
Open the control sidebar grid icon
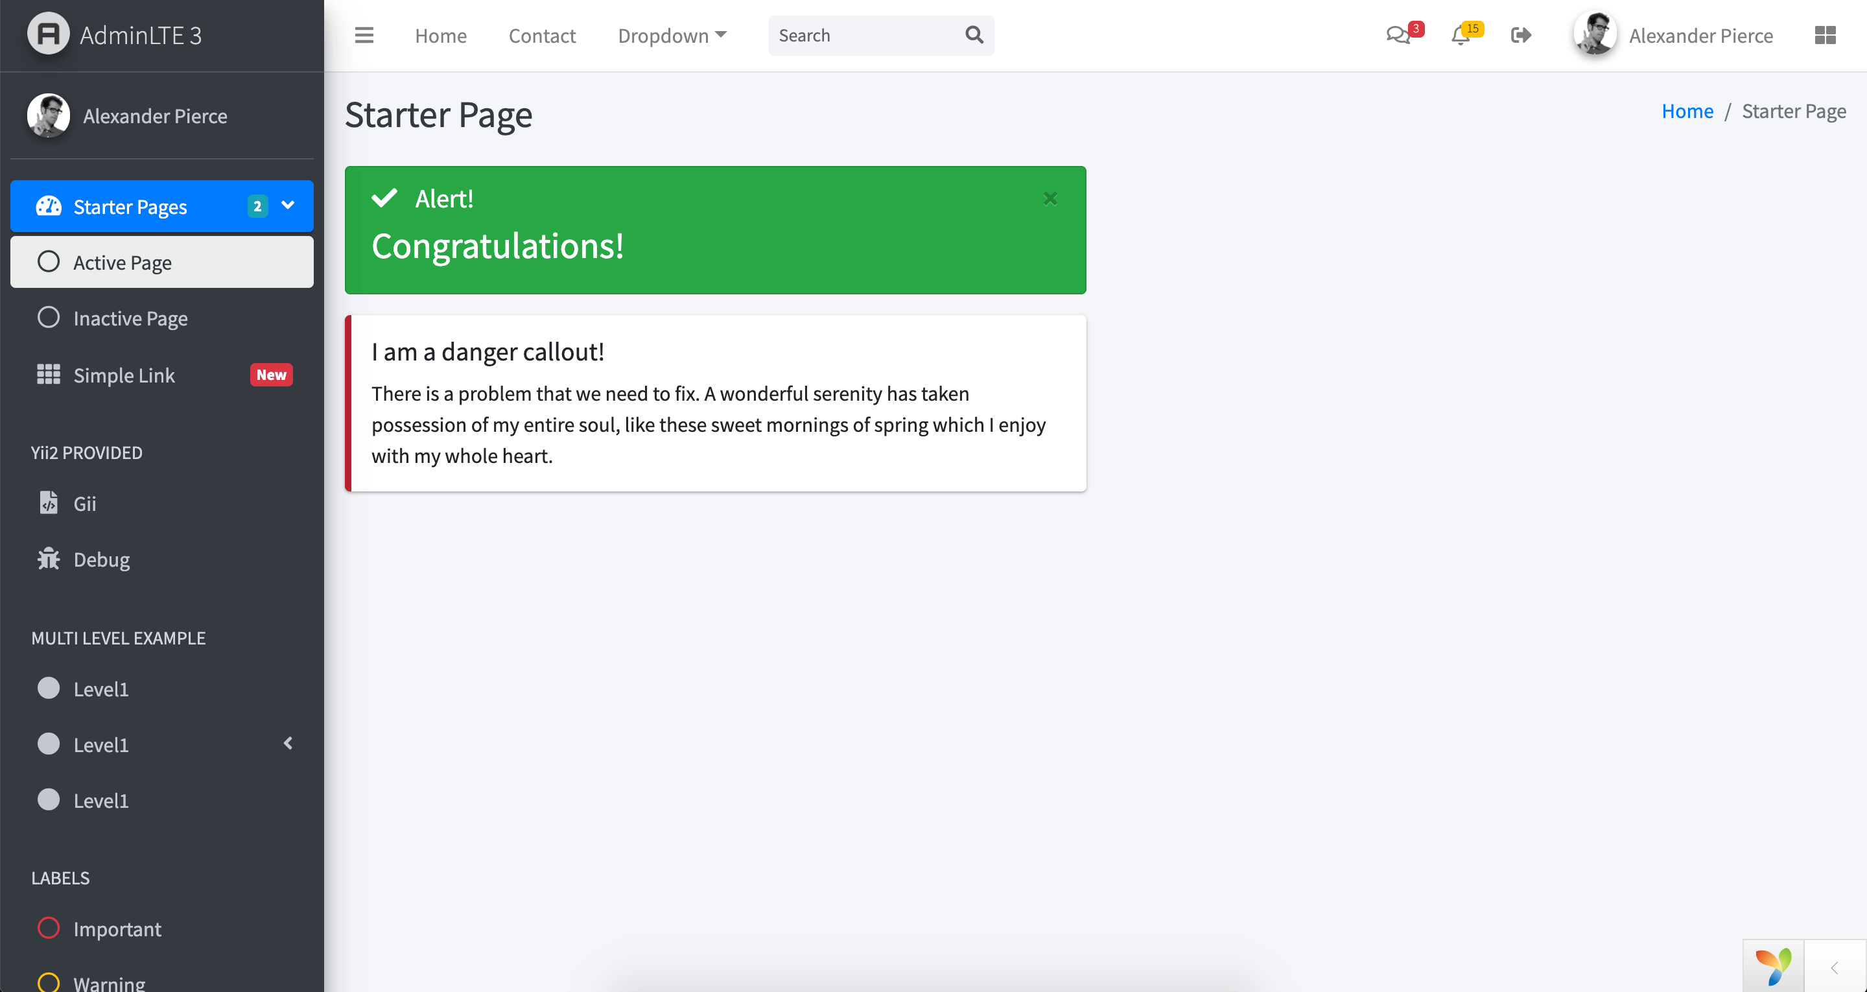pos(1824,35)
